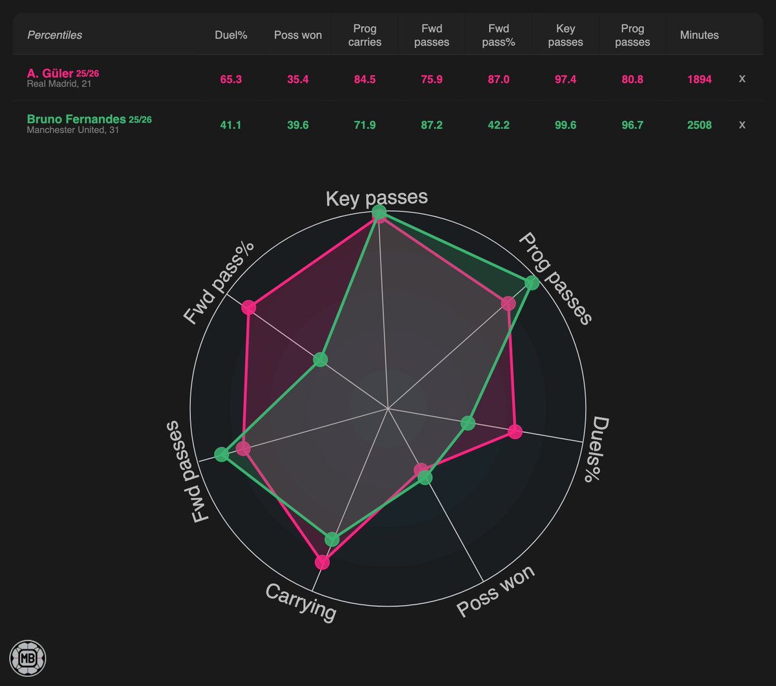Click the Minutes column header
The height and width of the screenshot is (686, 776).
point(699,36)
